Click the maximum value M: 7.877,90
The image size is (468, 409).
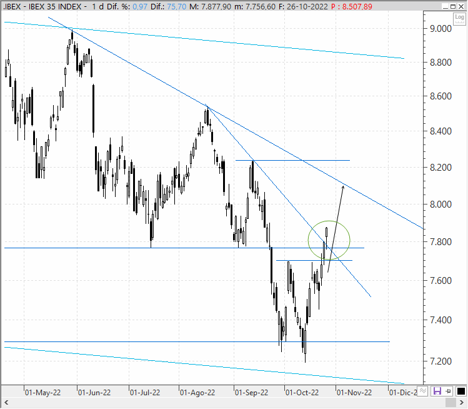click(x=211, y=6)
